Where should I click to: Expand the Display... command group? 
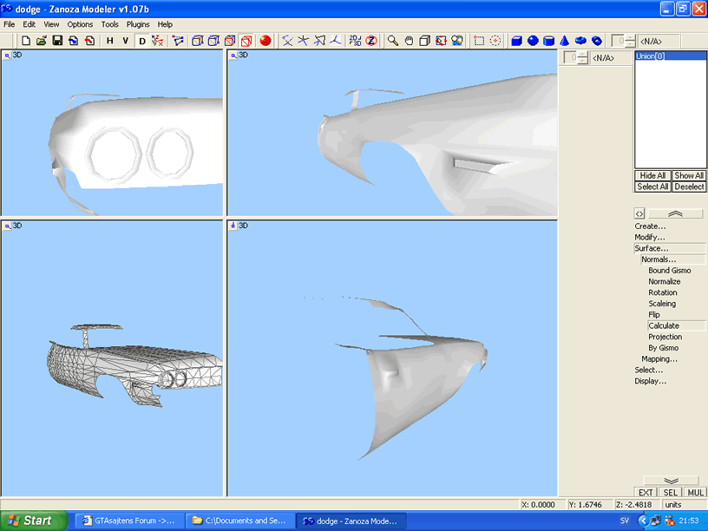coord(650,381)
